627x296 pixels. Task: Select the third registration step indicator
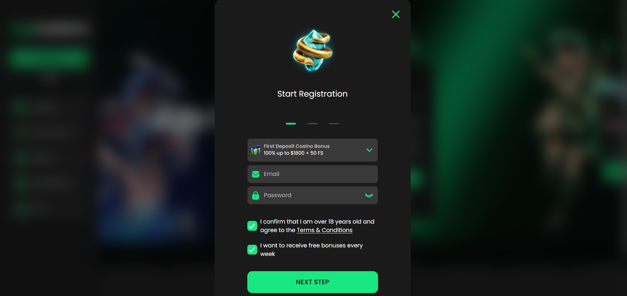click(334, 124)
